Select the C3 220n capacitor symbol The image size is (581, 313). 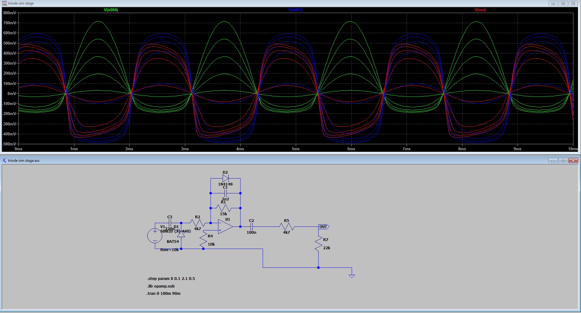click(170, 223)
